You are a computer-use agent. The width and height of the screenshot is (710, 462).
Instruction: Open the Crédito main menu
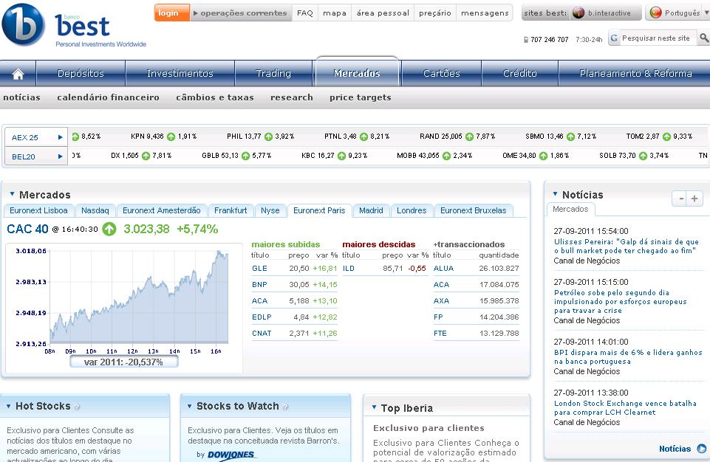pos(520,73)
